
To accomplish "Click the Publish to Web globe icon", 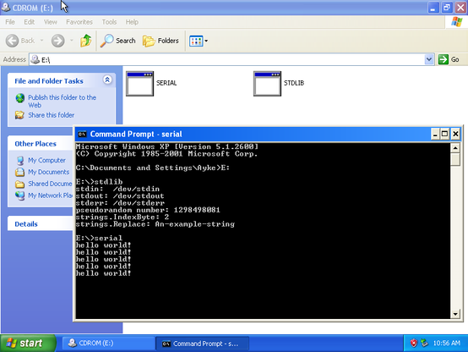I will [20, 98].
